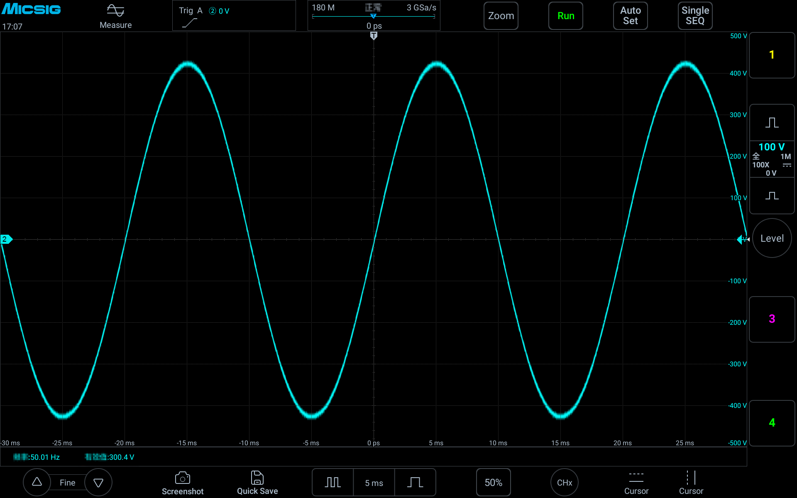The image size is (797, 498).
Task: Open the Fine adjustment down arrow
Action: [98, 482]
